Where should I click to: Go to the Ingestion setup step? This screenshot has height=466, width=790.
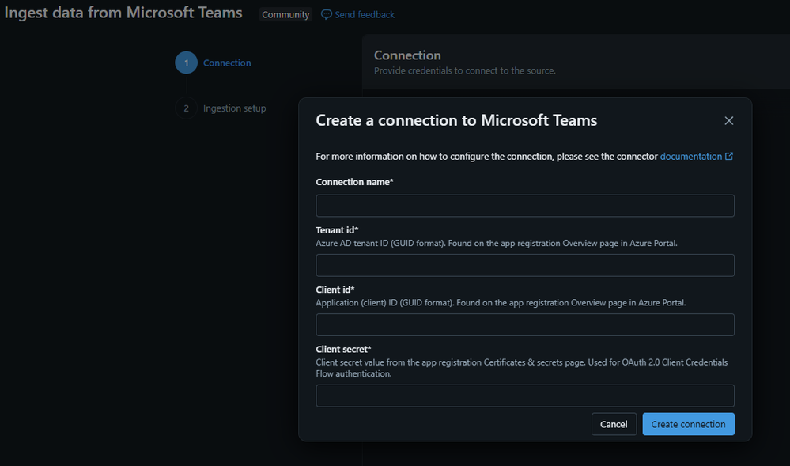point(234,108)
